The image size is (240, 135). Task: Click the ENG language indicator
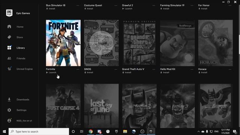pos(216,132)
